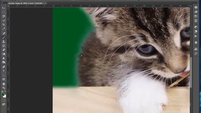Select the Healing Brush tool

(3, 33)
